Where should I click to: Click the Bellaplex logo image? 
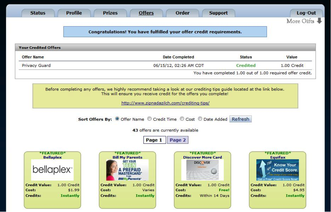point(52,170)
